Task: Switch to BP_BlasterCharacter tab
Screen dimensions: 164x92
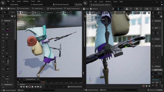Action: pyautogui.click(x=61, y=5)
